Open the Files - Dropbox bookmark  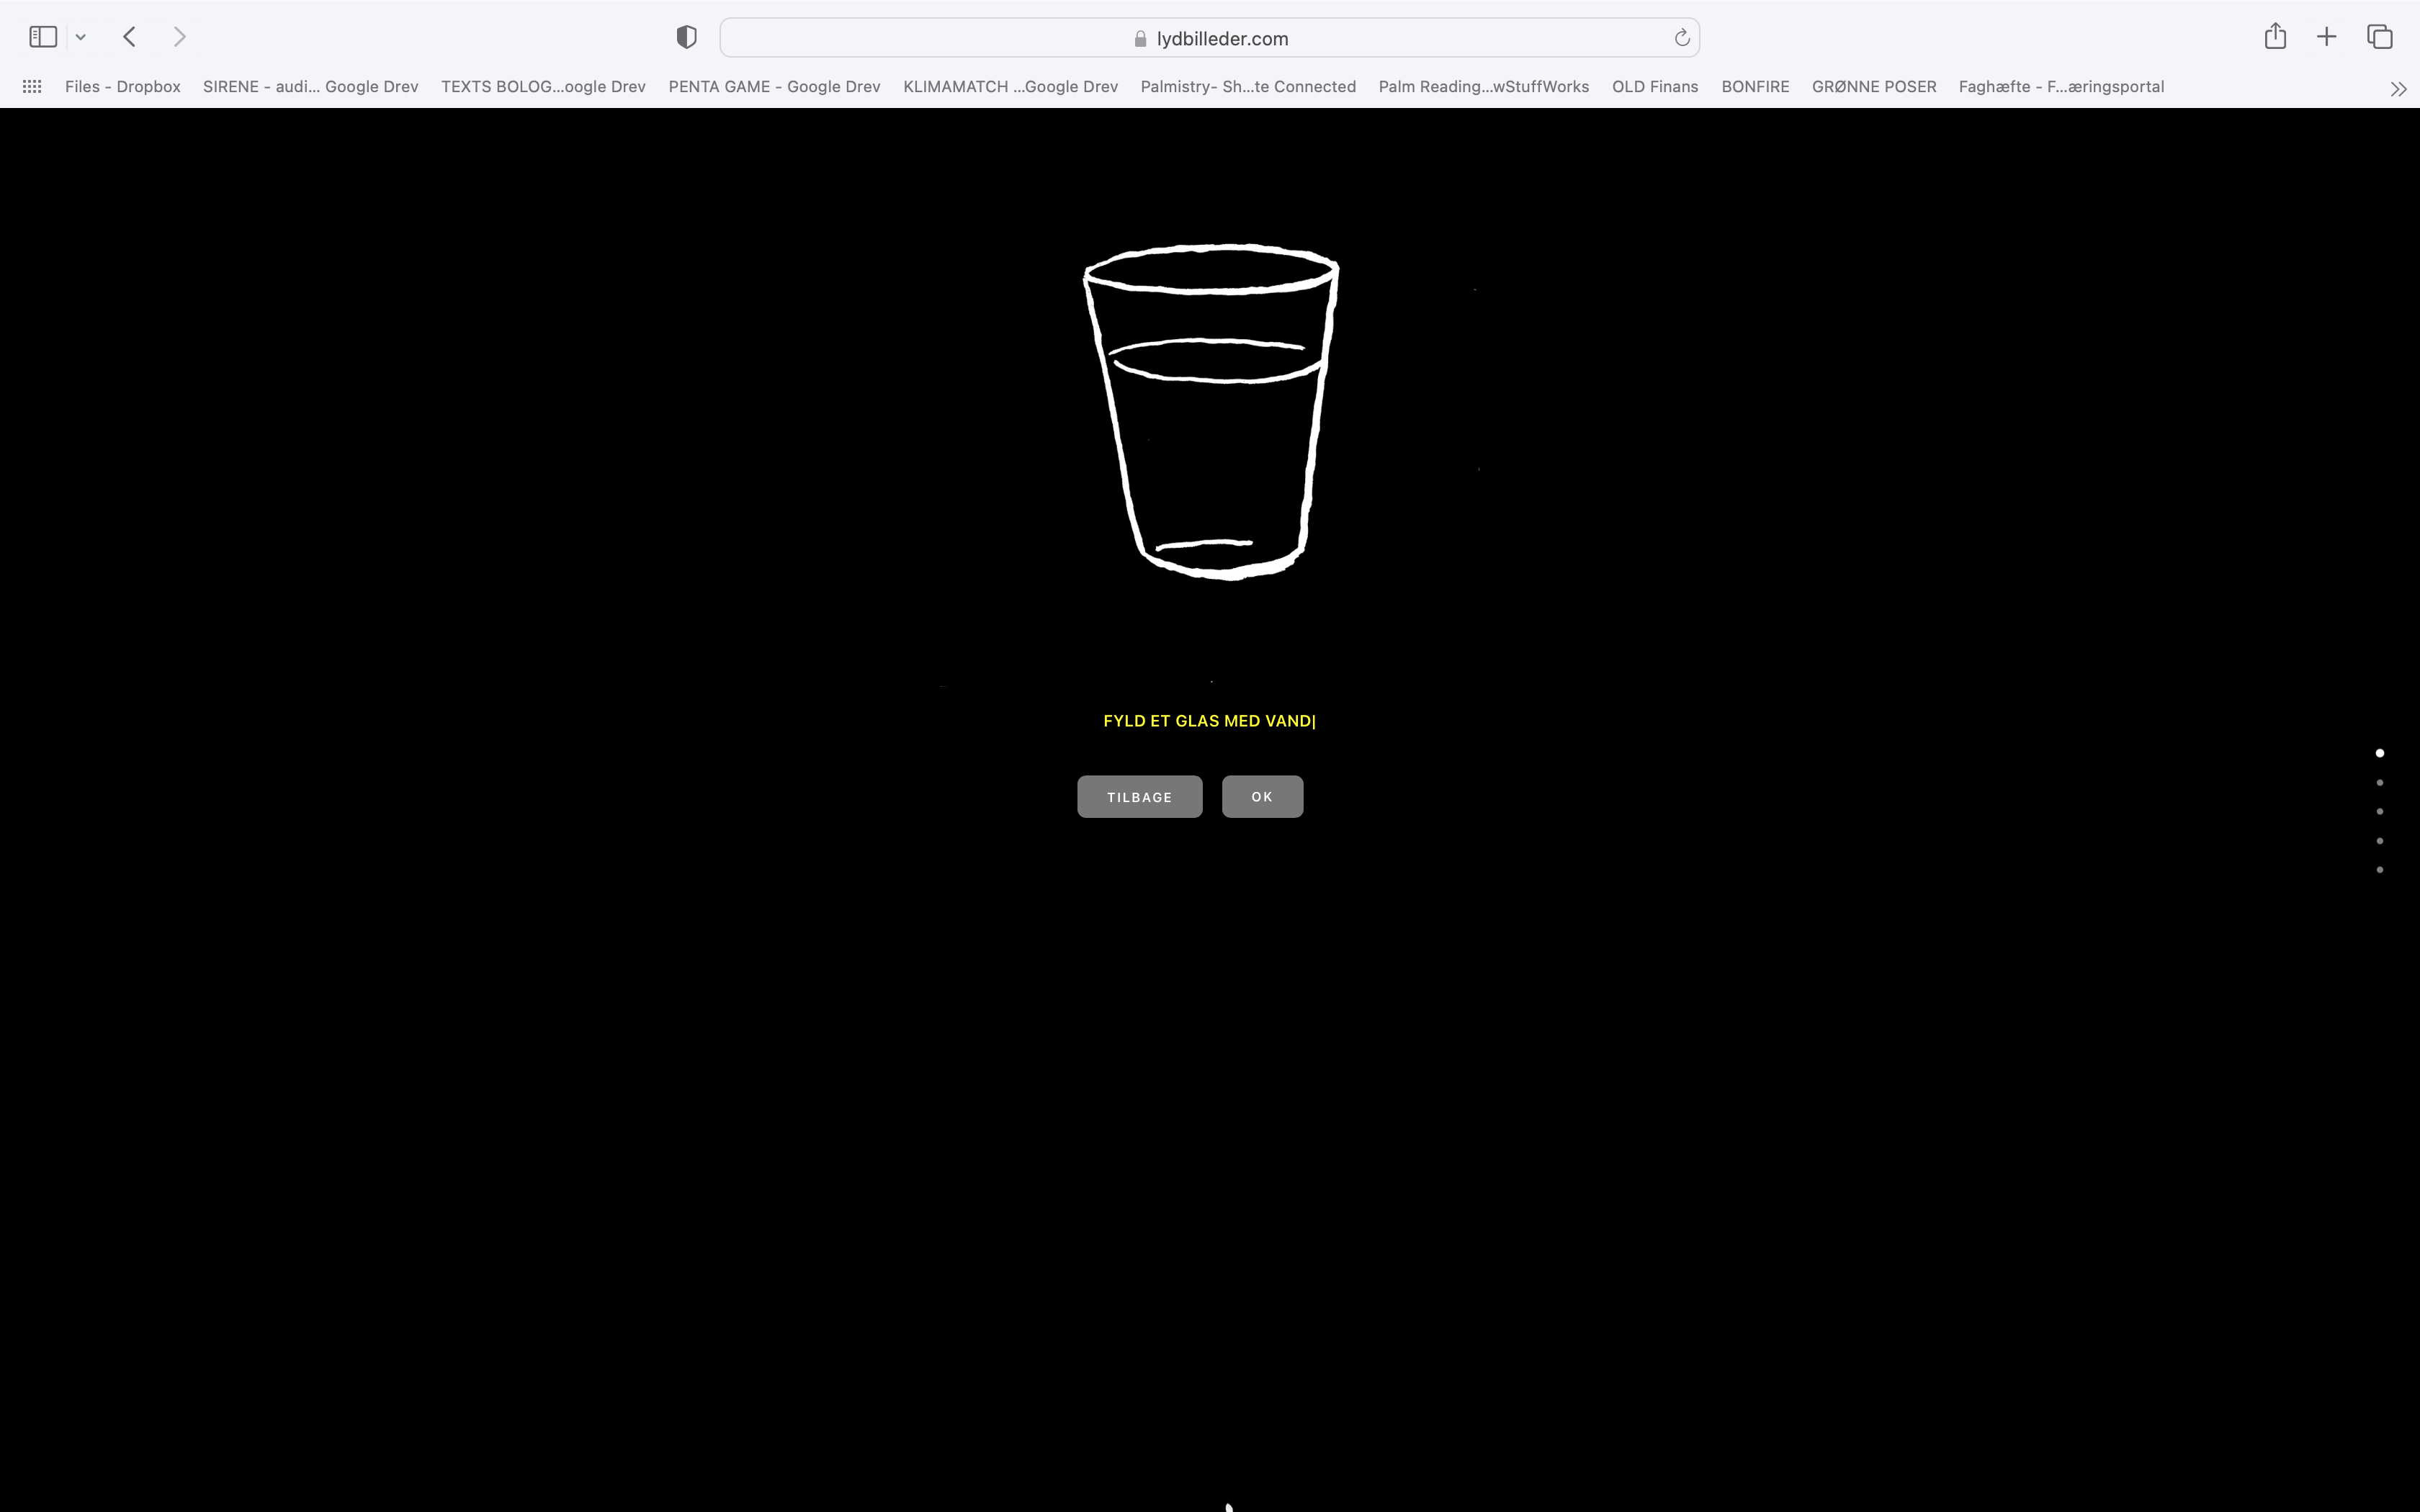pos(123,87)
